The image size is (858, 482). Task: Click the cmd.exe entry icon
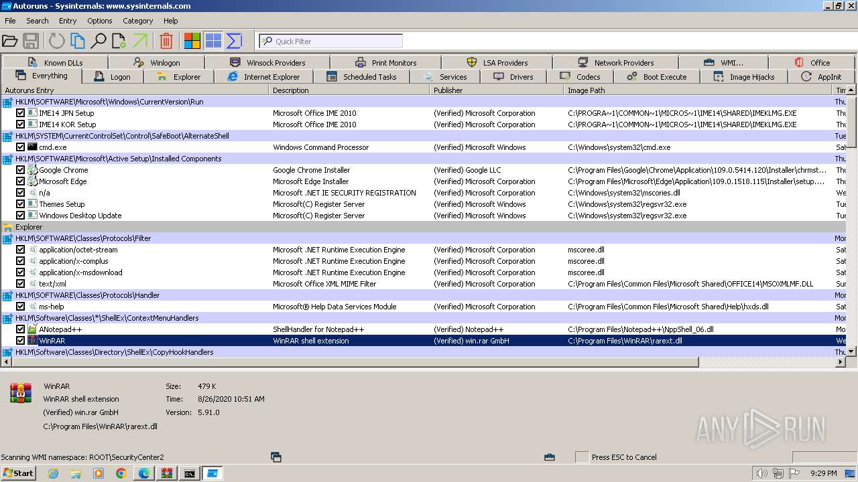click(32, 147)
